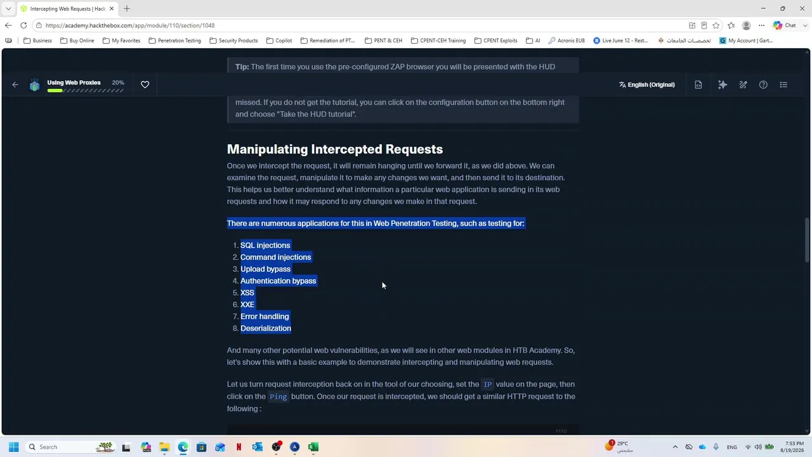Open the Business bookmarks folder
Image resolution: width=812 pixels, height=457 pixels.
(x=37, y=41)
